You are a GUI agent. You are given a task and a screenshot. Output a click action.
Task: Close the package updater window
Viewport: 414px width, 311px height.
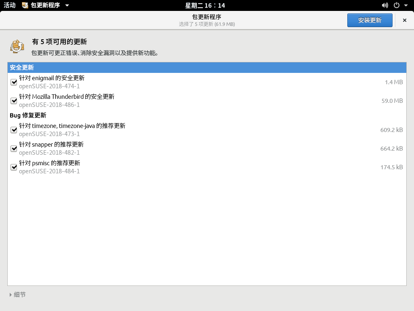404,20
